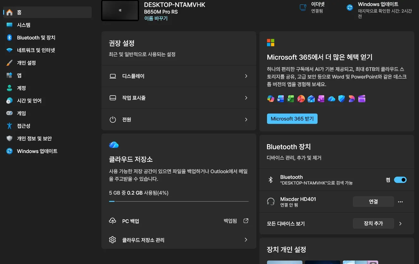Viewport: 419px width, 264px height.
Task: Click the Word icon in Microsoft 365 row
Action: [x=280, y=99]
